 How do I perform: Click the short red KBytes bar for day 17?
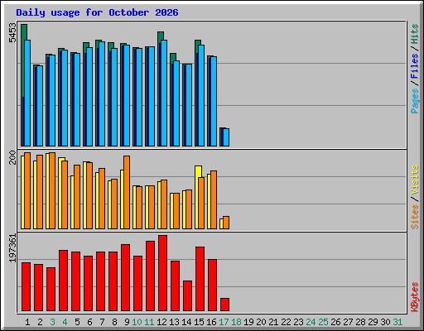(x=224, y=305)
